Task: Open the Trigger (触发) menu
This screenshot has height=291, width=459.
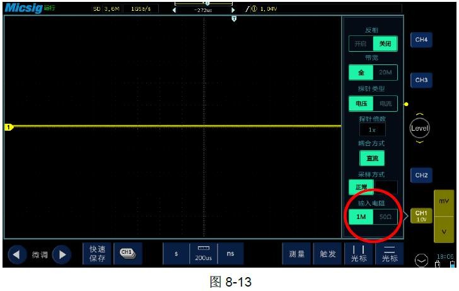Action: click(327, 254)
